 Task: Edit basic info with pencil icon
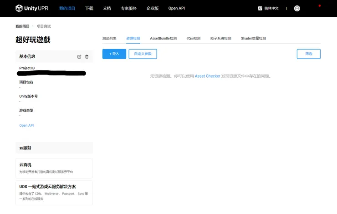(79, 57)
